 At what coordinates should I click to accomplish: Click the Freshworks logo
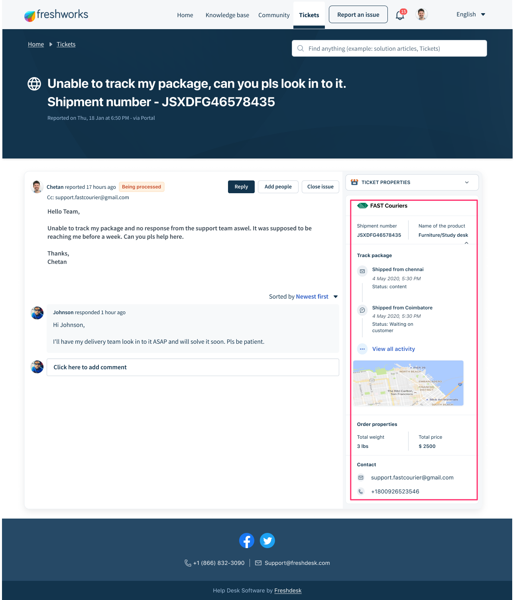pyautogui.click(x=56, y=15)
